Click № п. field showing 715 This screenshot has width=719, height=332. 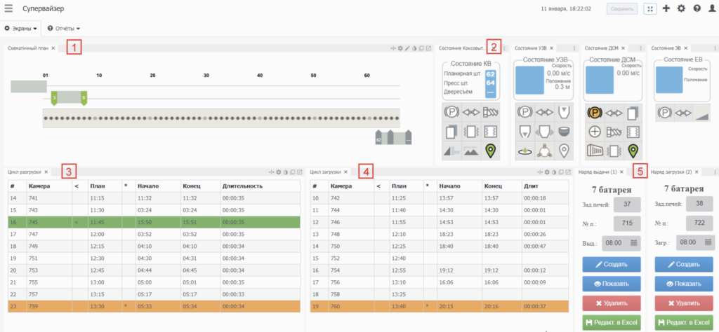pyautogui.click(x=627, y=223)
